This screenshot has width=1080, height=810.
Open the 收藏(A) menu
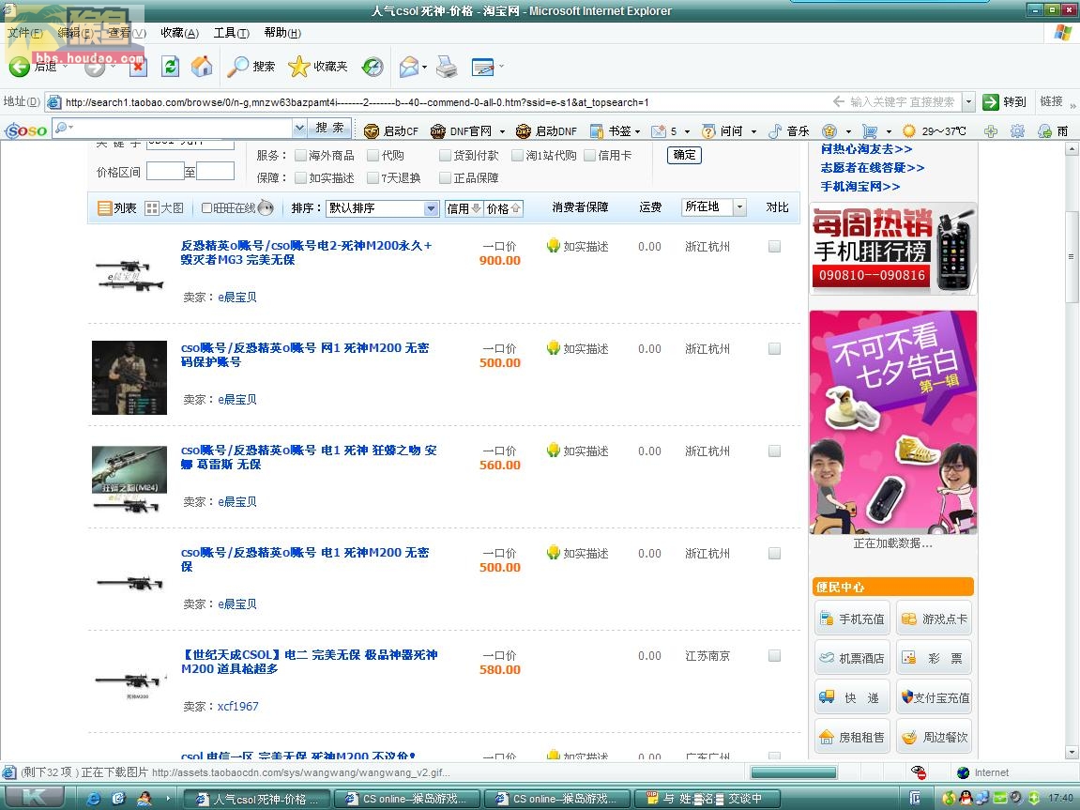[180, 32]
